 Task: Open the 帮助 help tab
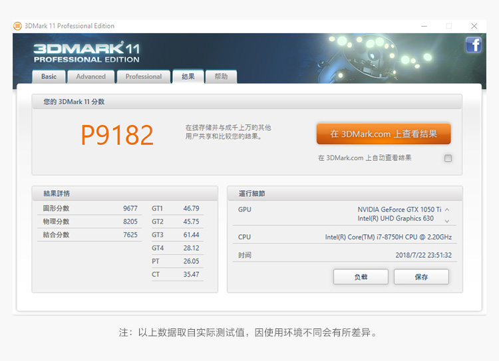221,76
